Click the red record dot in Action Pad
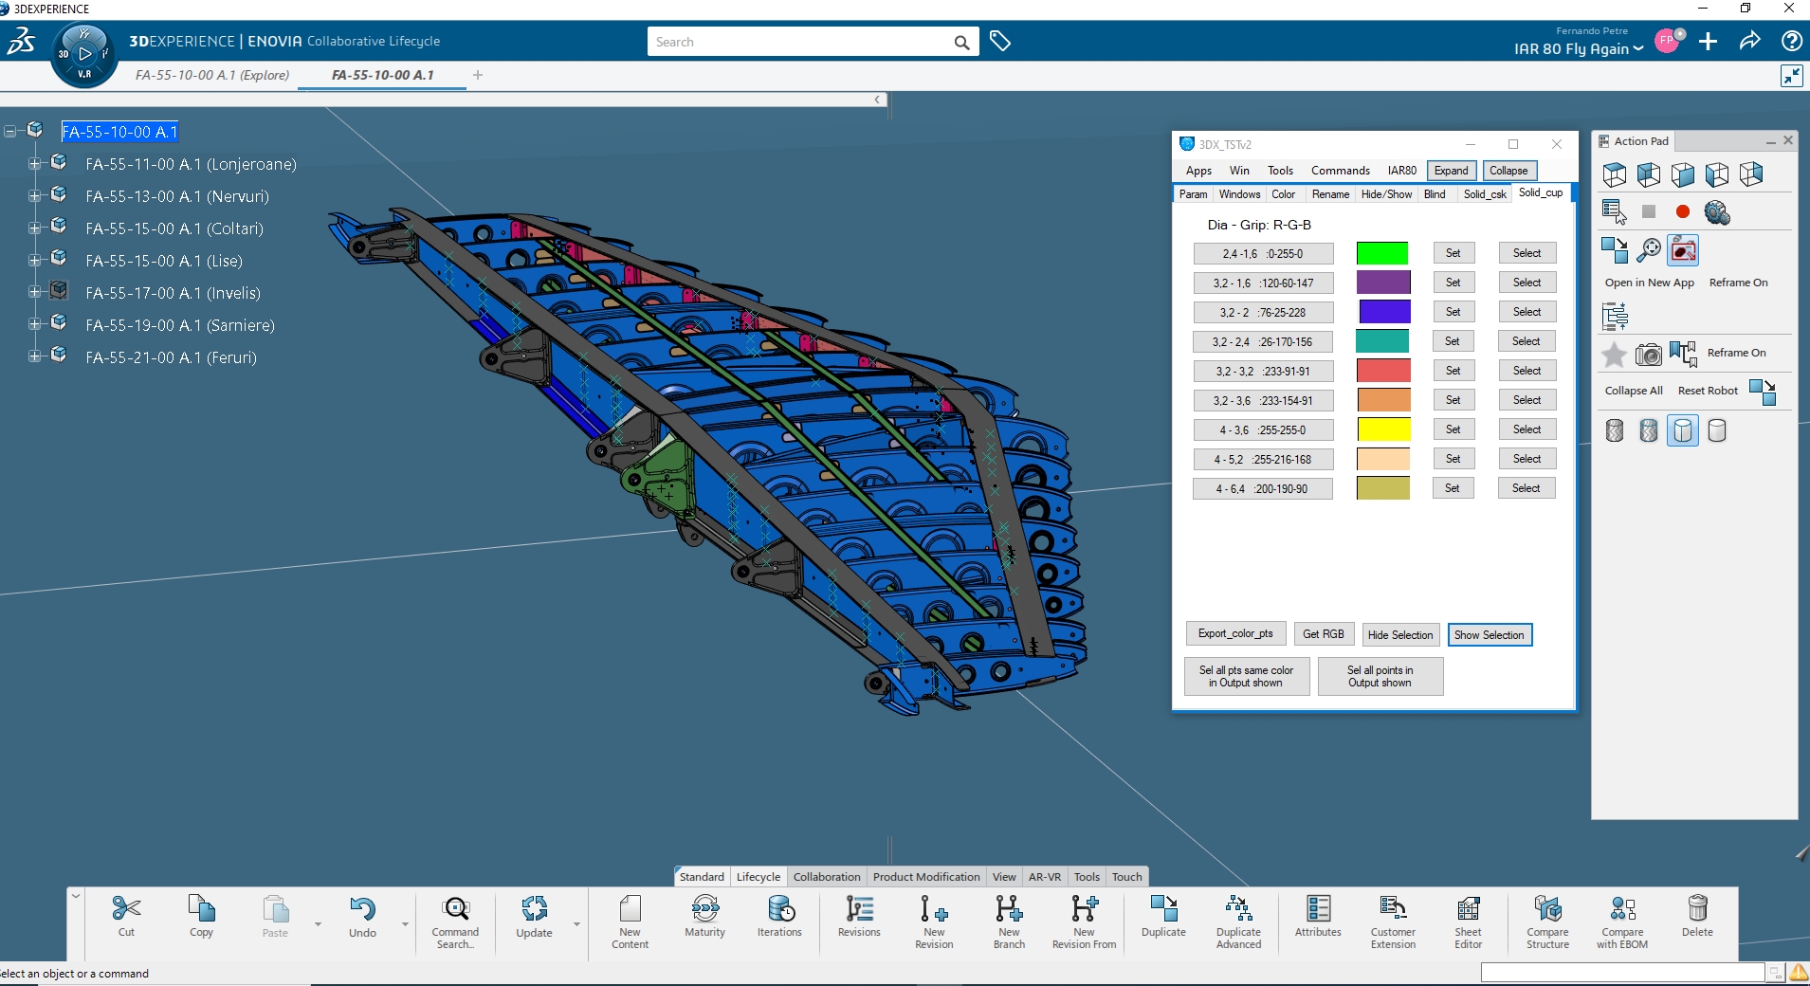 click(1683, 212)
